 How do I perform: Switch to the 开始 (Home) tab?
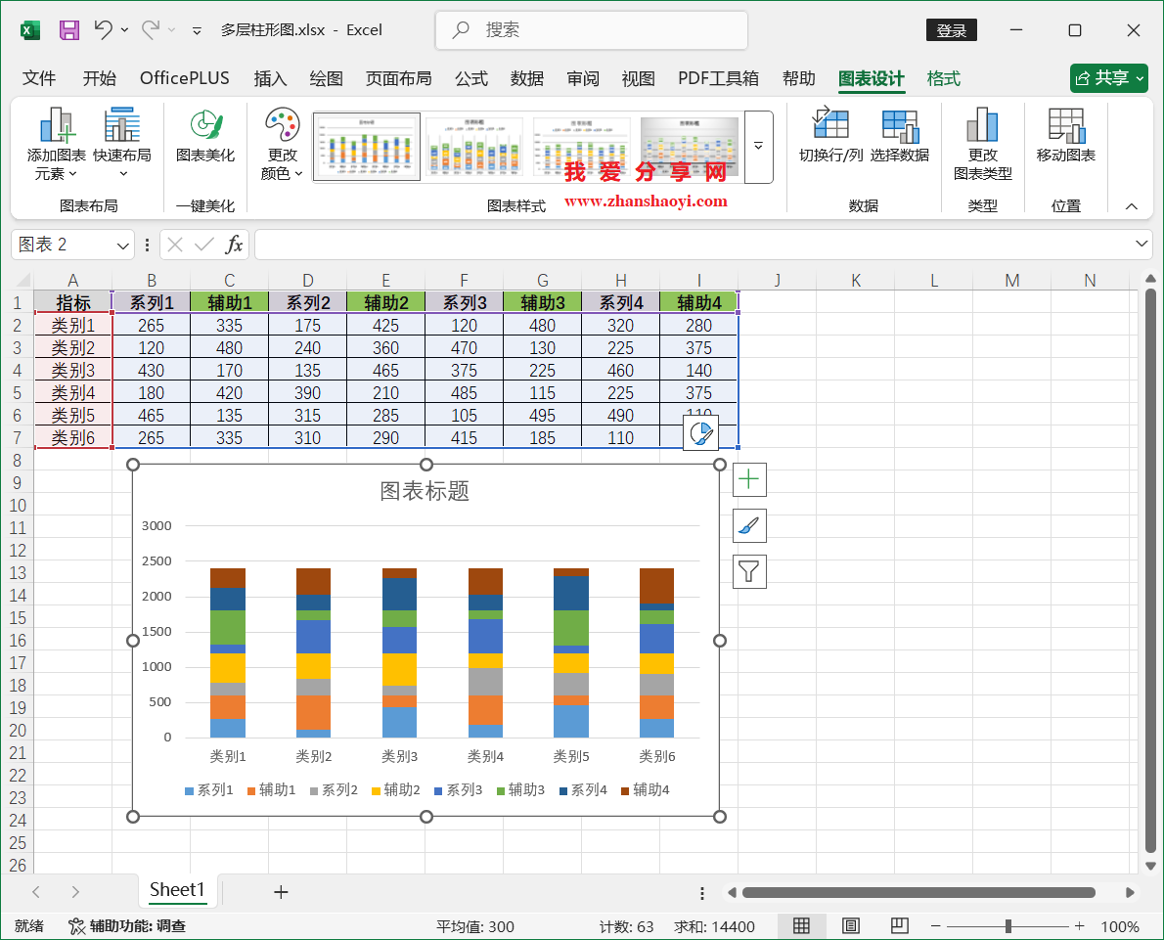pos(100,78)
